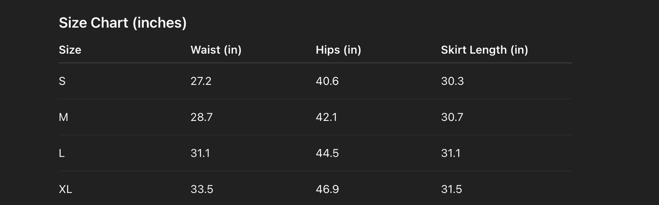
Task: Click the 28.7 waist value for size M
Action: pos(201,117)
